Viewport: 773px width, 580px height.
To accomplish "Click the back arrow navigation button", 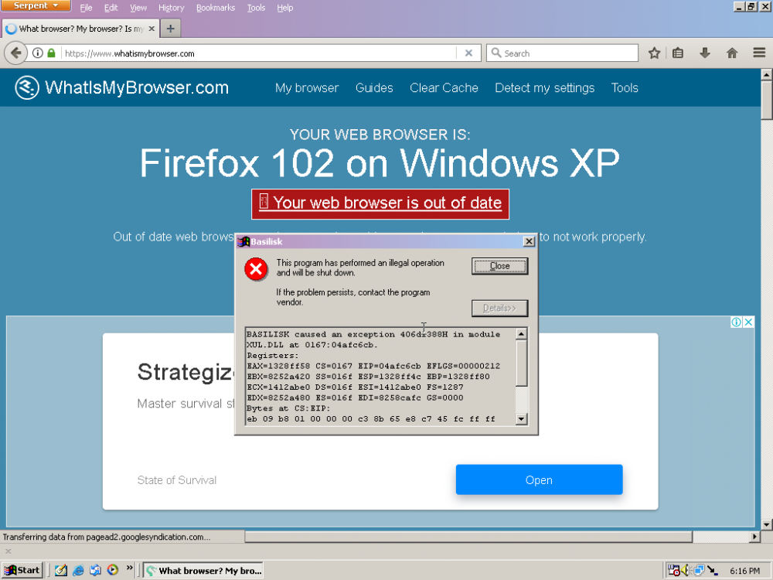I will point(15,53).
